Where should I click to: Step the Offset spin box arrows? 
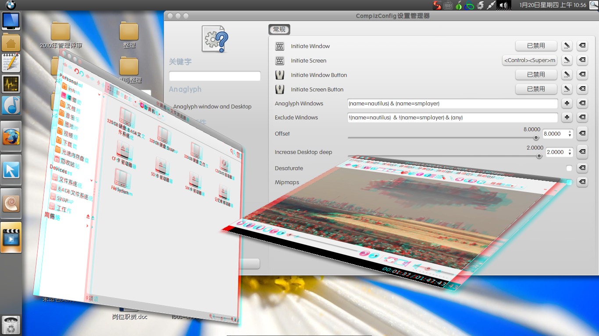click(570, 134)
